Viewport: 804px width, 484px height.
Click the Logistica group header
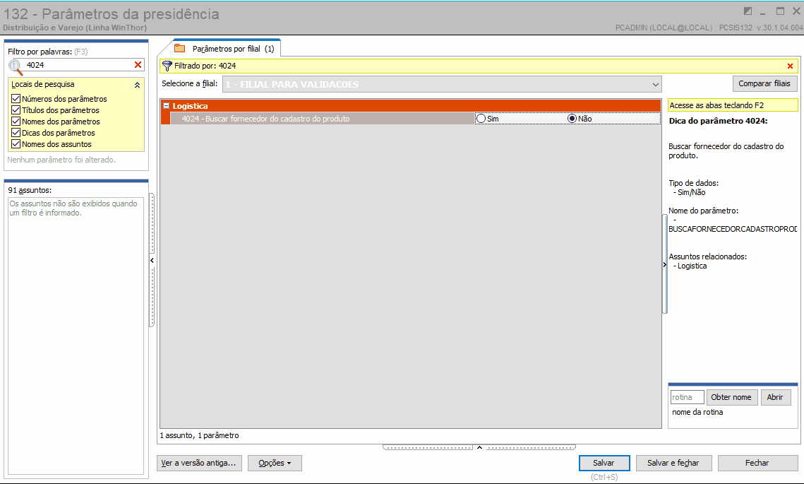(x=411, y=106)
